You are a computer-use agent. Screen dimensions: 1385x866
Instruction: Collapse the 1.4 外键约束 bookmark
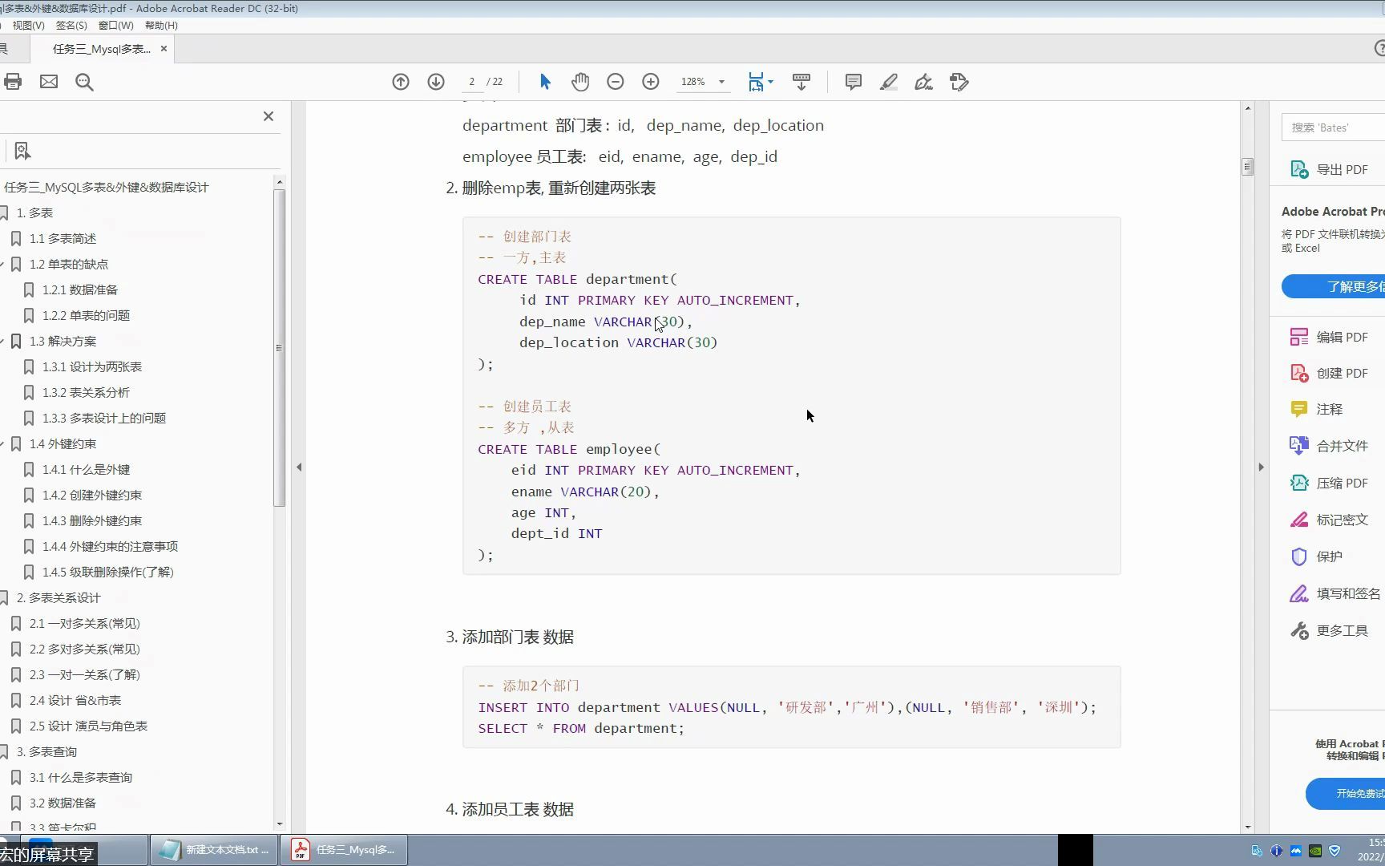coord(2,443)
